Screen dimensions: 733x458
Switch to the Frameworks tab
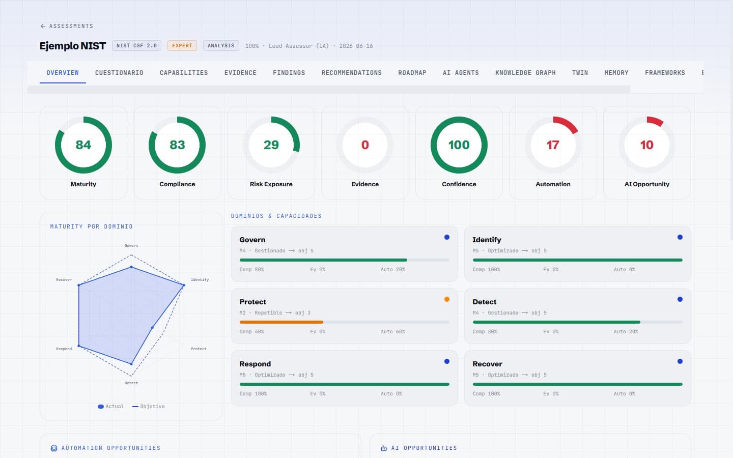[665, 73]
